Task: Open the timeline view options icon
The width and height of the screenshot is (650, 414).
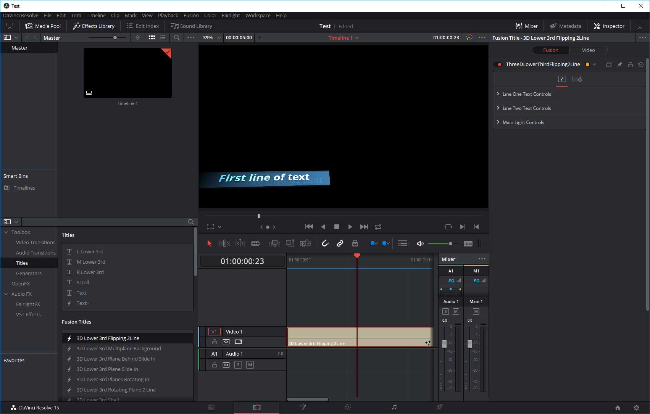Action: tap(402, 243)
